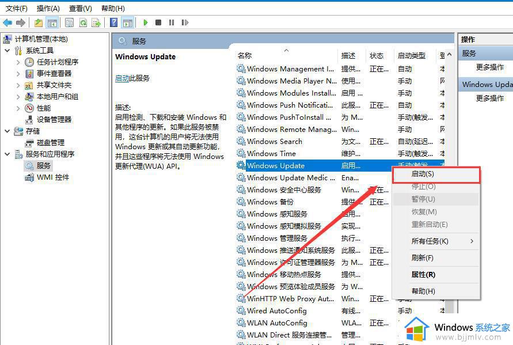Click the 启动 link to start service
Screen dimensions: 513x345
coord(122,78)
